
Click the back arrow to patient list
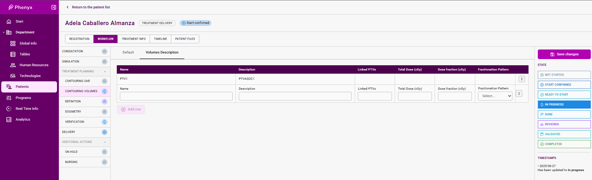point(68,7)
